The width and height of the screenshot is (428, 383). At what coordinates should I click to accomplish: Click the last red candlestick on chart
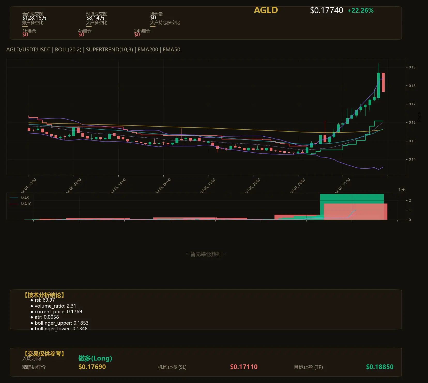coord(383,82)
